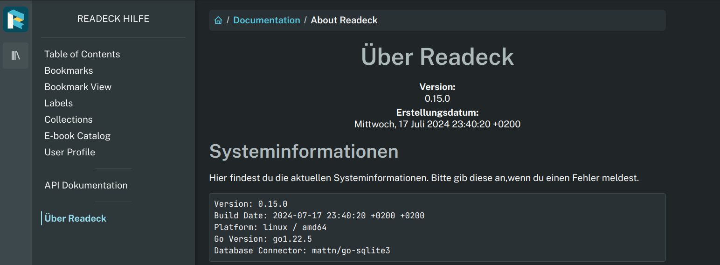Open the Labels help page
This screenshot has width=720, height=265.
(x=59, y=103)
